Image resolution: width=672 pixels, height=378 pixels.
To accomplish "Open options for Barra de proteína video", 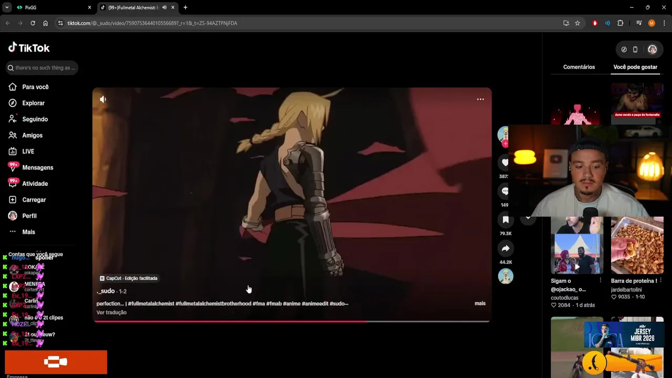I will (x=660, y=281).
